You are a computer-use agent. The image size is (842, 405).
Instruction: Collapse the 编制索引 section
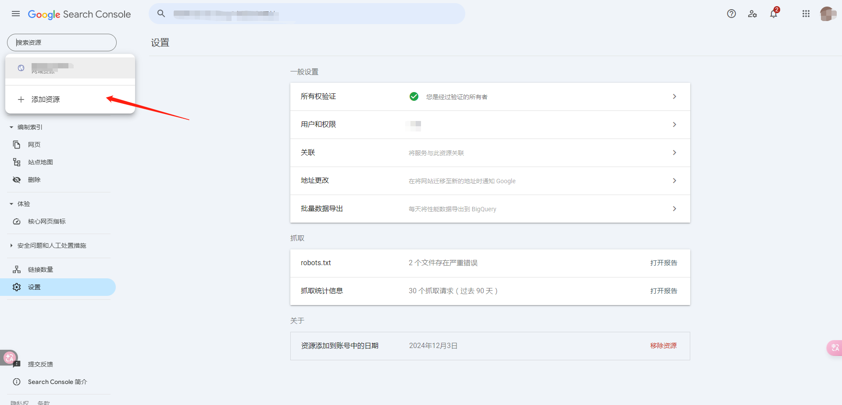[x=11, y=127]
